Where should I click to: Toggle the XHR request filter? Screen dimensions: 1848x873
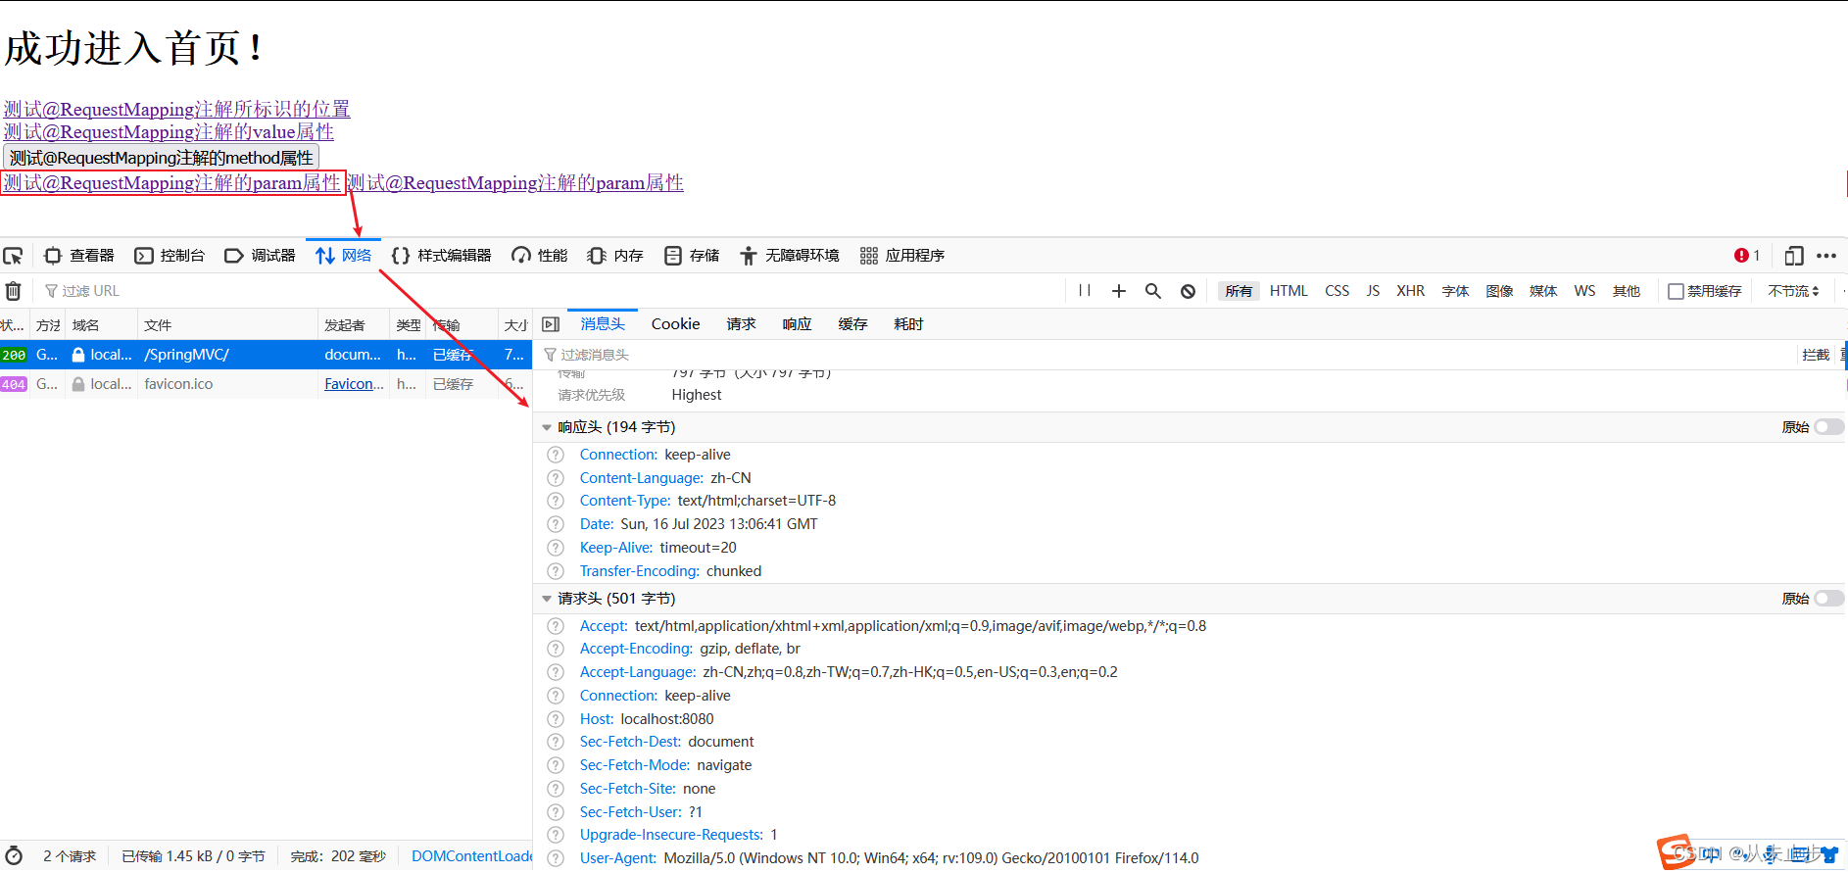[x=1410, y=291]
